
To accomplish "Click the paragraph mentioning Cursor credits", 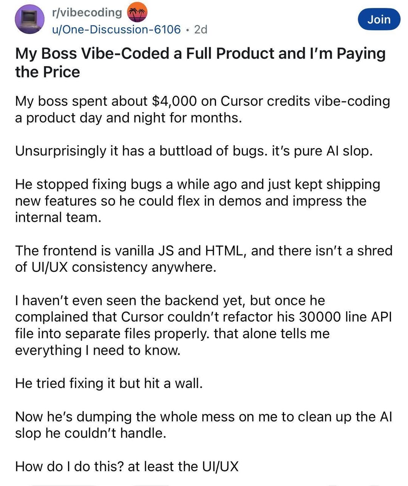I will [x=203, y=109].
